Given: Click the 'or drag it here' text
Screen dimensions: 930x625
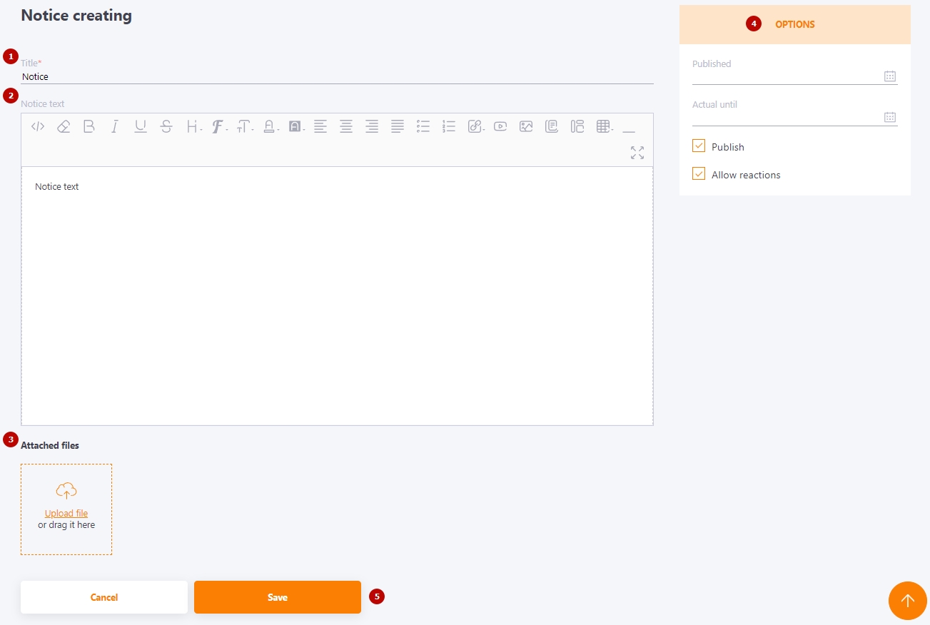Looking at the screenshot, I should pyautogui.click(x=66, y=525).
